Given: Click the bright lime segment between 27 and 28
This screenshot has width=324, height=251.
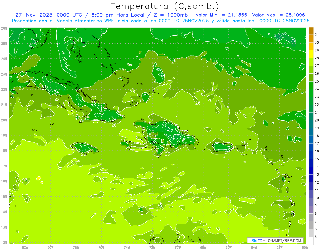Looking at the screenshot, I should click(311, 62).
